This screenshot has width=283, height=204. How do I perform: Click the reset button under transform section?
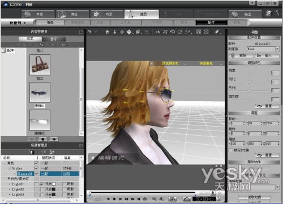267,155
